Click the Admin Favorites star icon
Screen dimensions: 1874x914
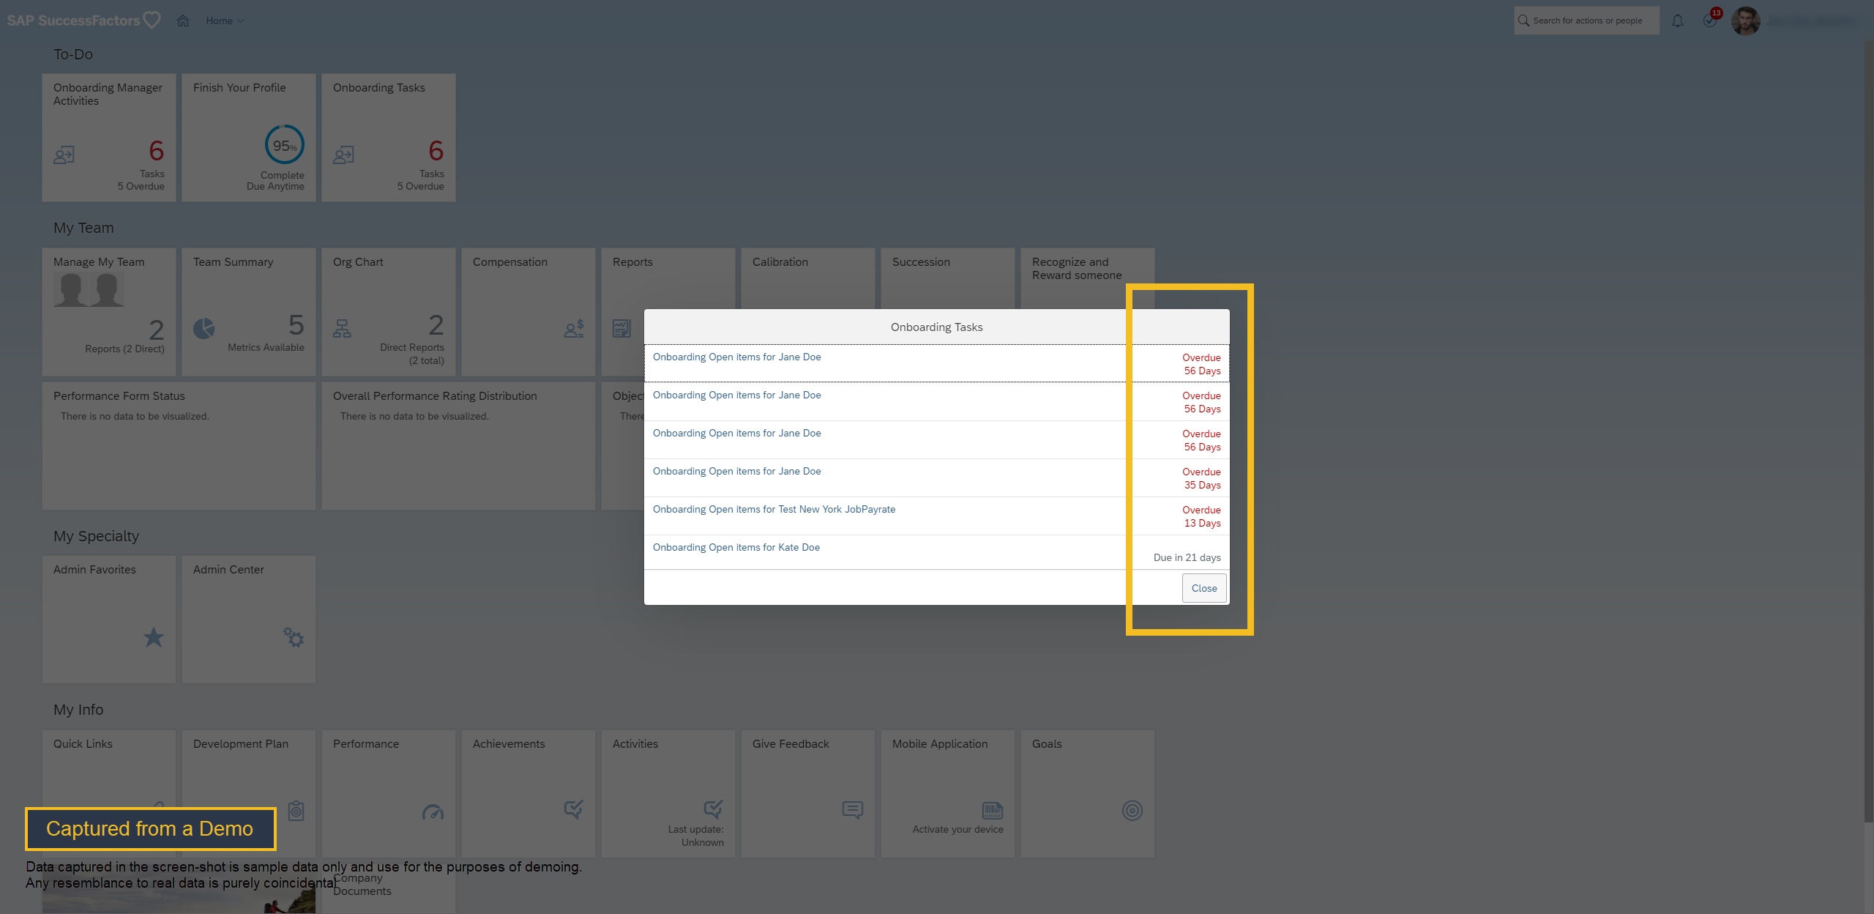(x=154, y=637)
